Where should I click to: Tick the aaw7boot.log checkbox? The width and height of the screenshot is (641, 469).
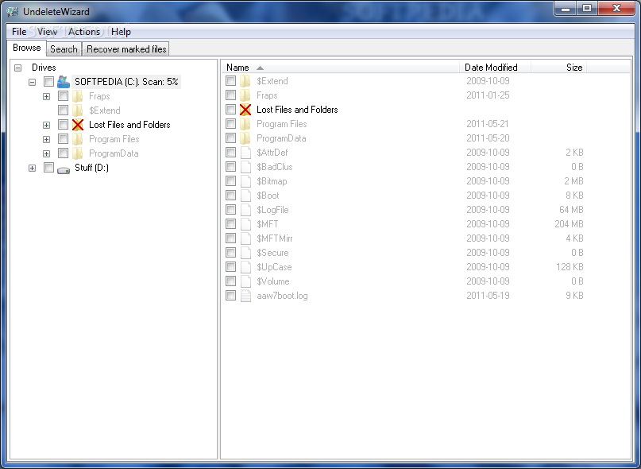pos(230,296)
